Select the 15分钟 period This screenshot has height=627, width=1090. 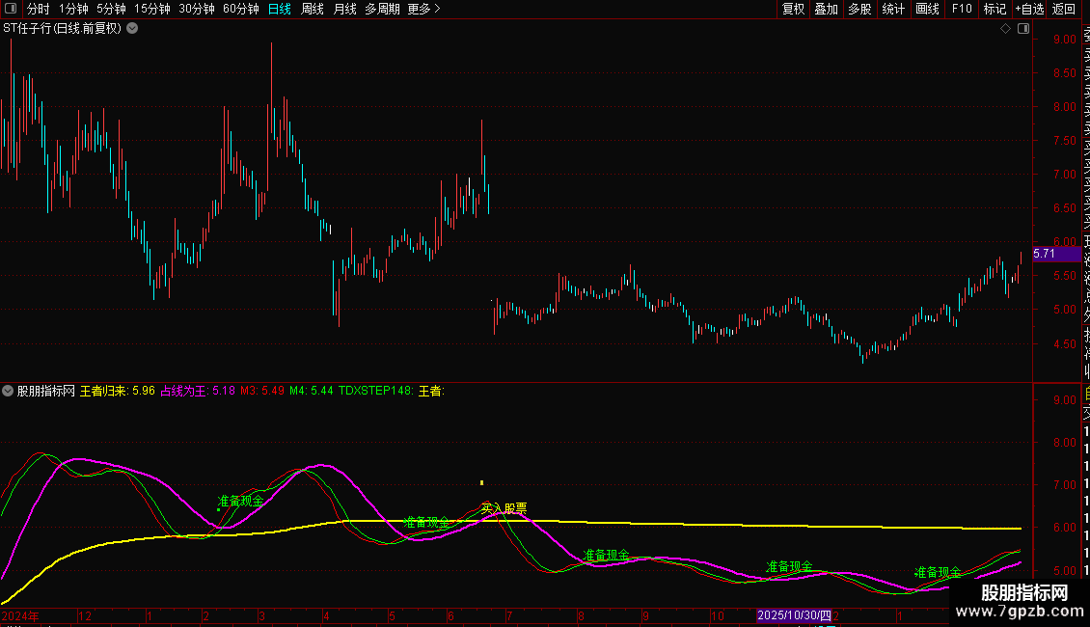click(152, 9)
